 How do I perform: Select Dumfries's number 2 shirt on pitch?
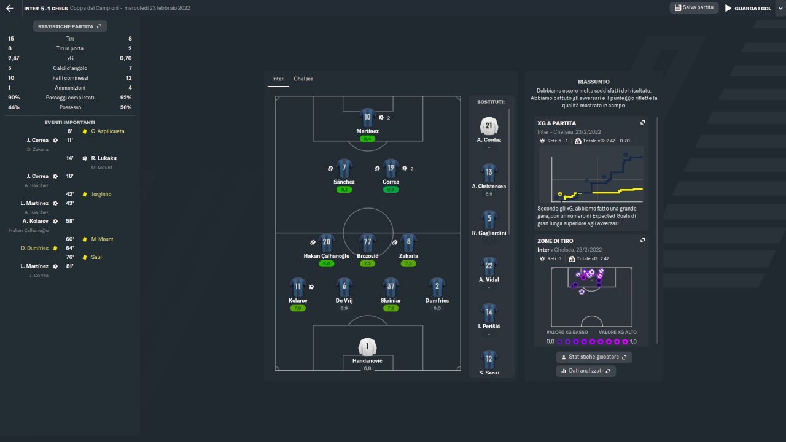click(x=437, y=287)
